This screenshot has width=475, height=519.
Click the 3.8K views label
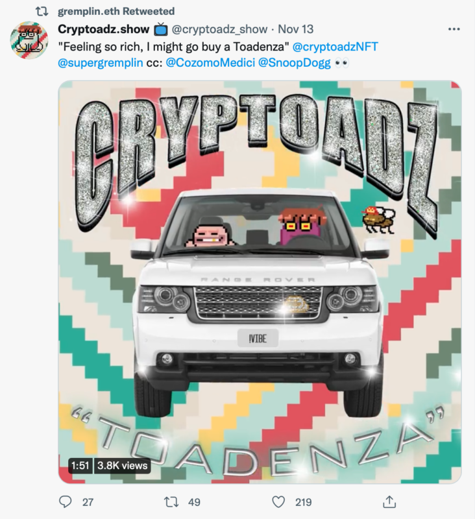point(122,466)
